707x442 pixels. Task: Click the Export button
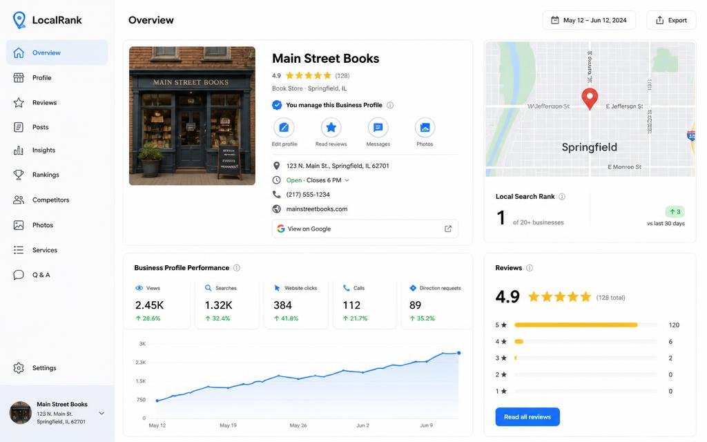(x=671, y=20)
